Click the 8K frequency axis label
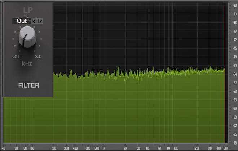Viewport: 238px width, 151px height. tap(169, 148)
